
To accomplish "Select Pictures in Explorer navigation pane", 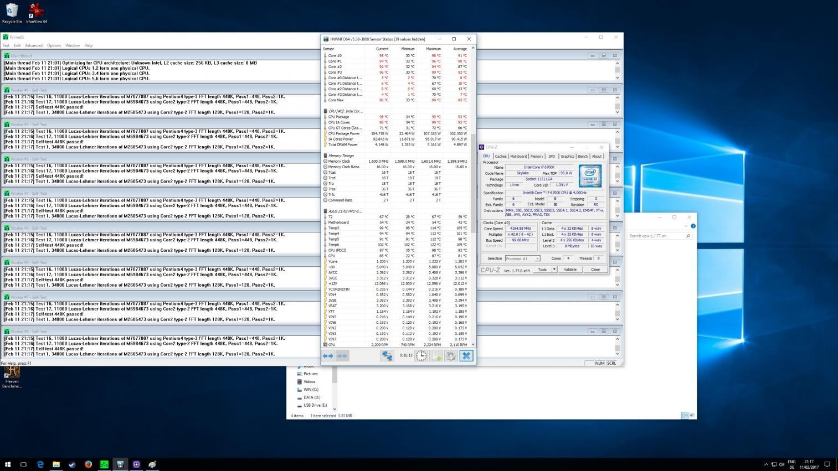I will tap(310, 374).
